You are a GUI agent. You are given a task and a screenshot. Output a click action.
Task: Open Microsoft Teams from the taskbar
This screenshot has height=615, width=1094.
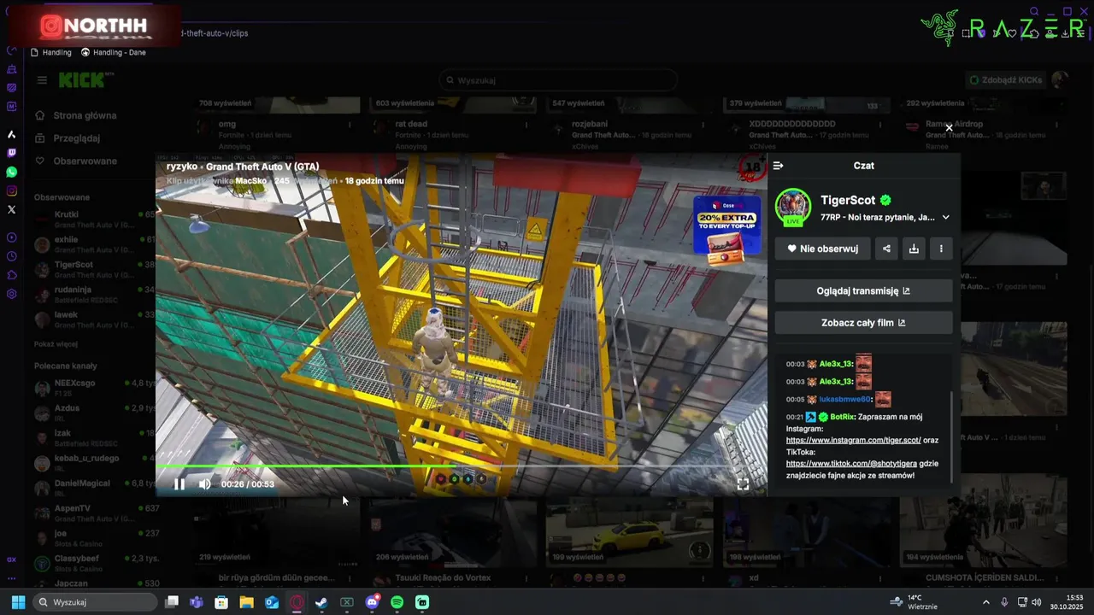[197, 602]
